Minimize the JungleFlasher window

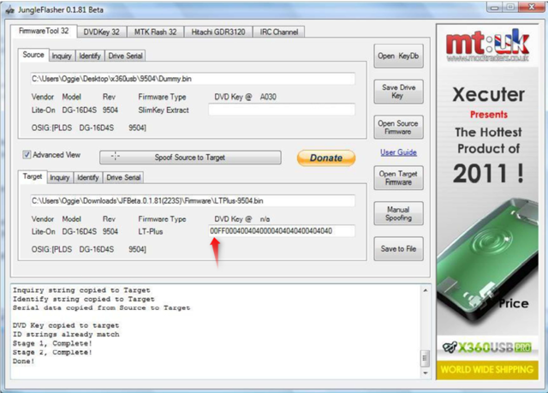(495, 8)
